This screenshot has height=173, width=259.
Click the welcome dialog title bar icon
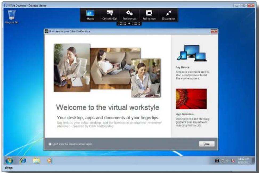47,31
